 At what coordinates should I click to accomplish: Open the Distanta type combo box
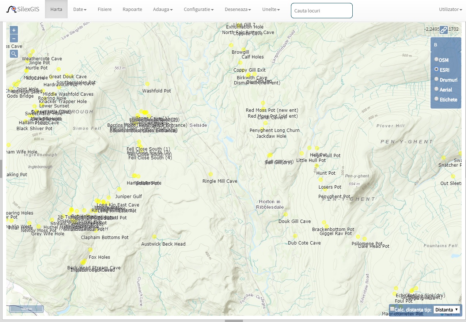pyautogui.click(x=446, y=310)
